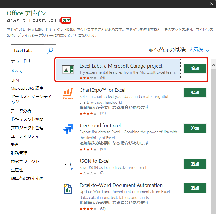The height and width of the screenshot is (214, 216).
Task: Add Jira Cloud for Excel
Action: point(195,128)
